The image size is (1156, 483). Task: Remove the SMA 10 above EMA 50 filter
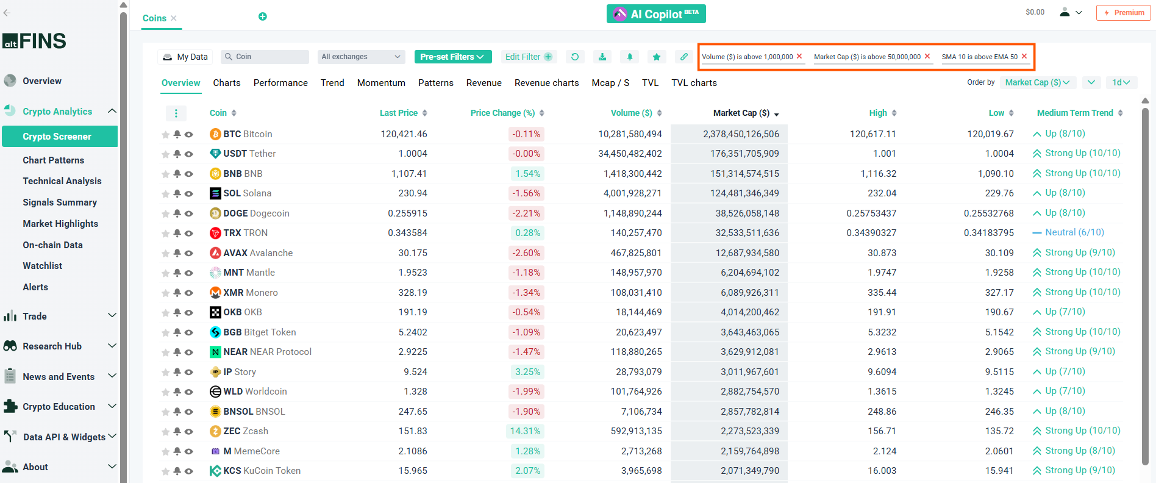[x=1024, y=56]
